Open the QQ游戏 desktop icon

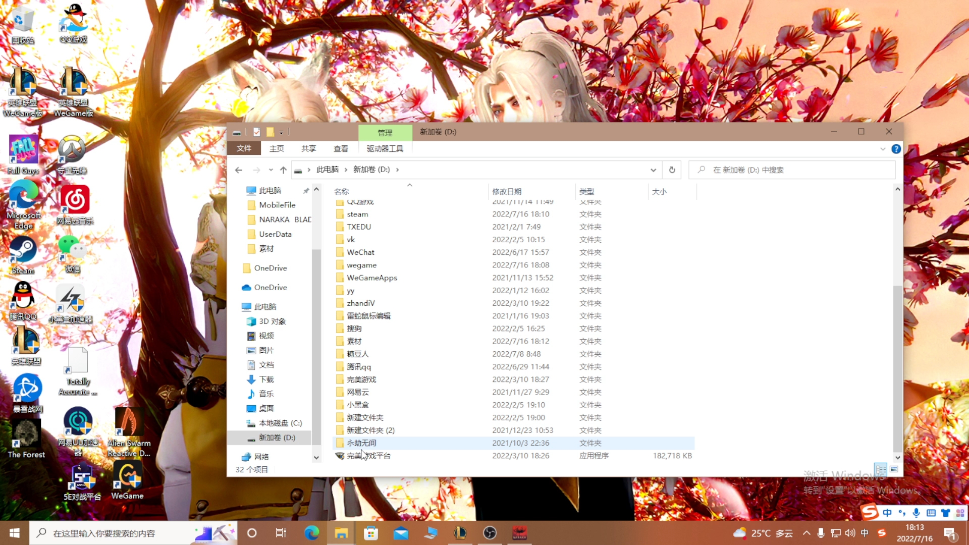click(x=74, y=23)
